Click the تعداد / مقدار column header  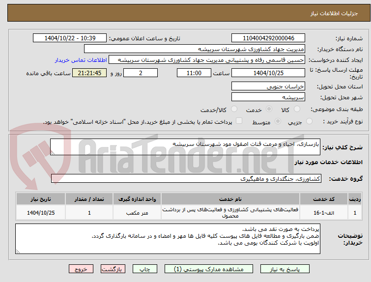coord(89,199)
